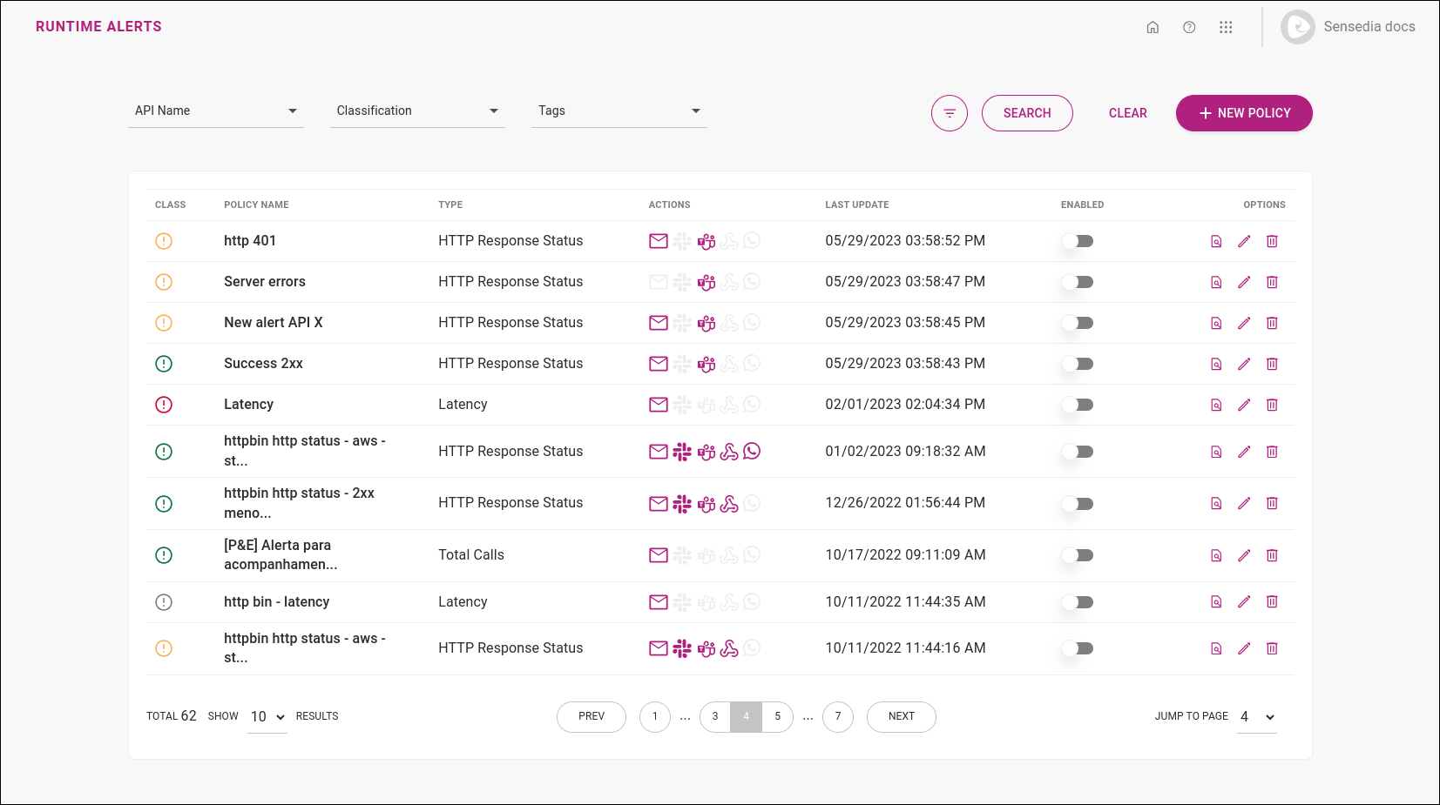
Task: Go to page 5 in pagination
Action: tap(777, 716)
